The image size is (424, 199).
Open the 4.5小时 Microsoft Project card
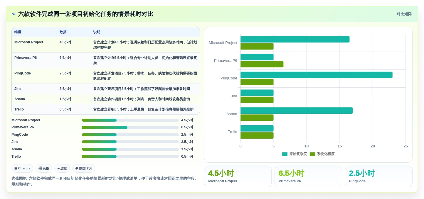click(x=238, y=176)
